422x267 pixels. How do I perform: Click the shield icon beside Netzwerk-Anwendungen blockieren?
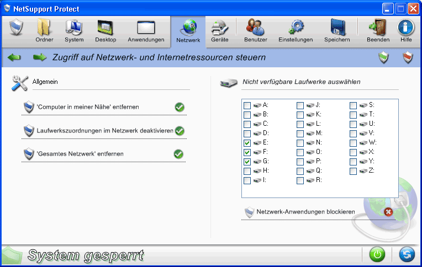point(250,212)
